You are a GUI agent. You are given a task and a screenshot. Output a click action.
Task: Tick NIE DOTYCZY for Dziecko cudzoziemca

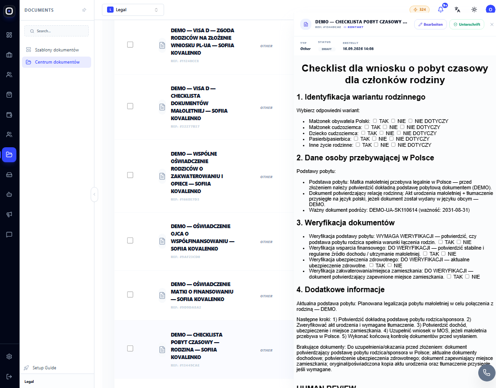click(x=399, y=133)
